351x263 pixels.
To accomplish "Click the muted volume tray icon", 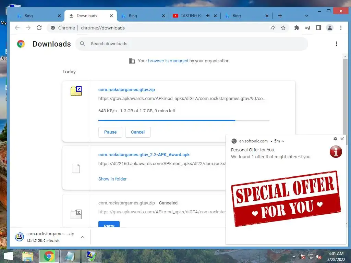I will [319, 256].
